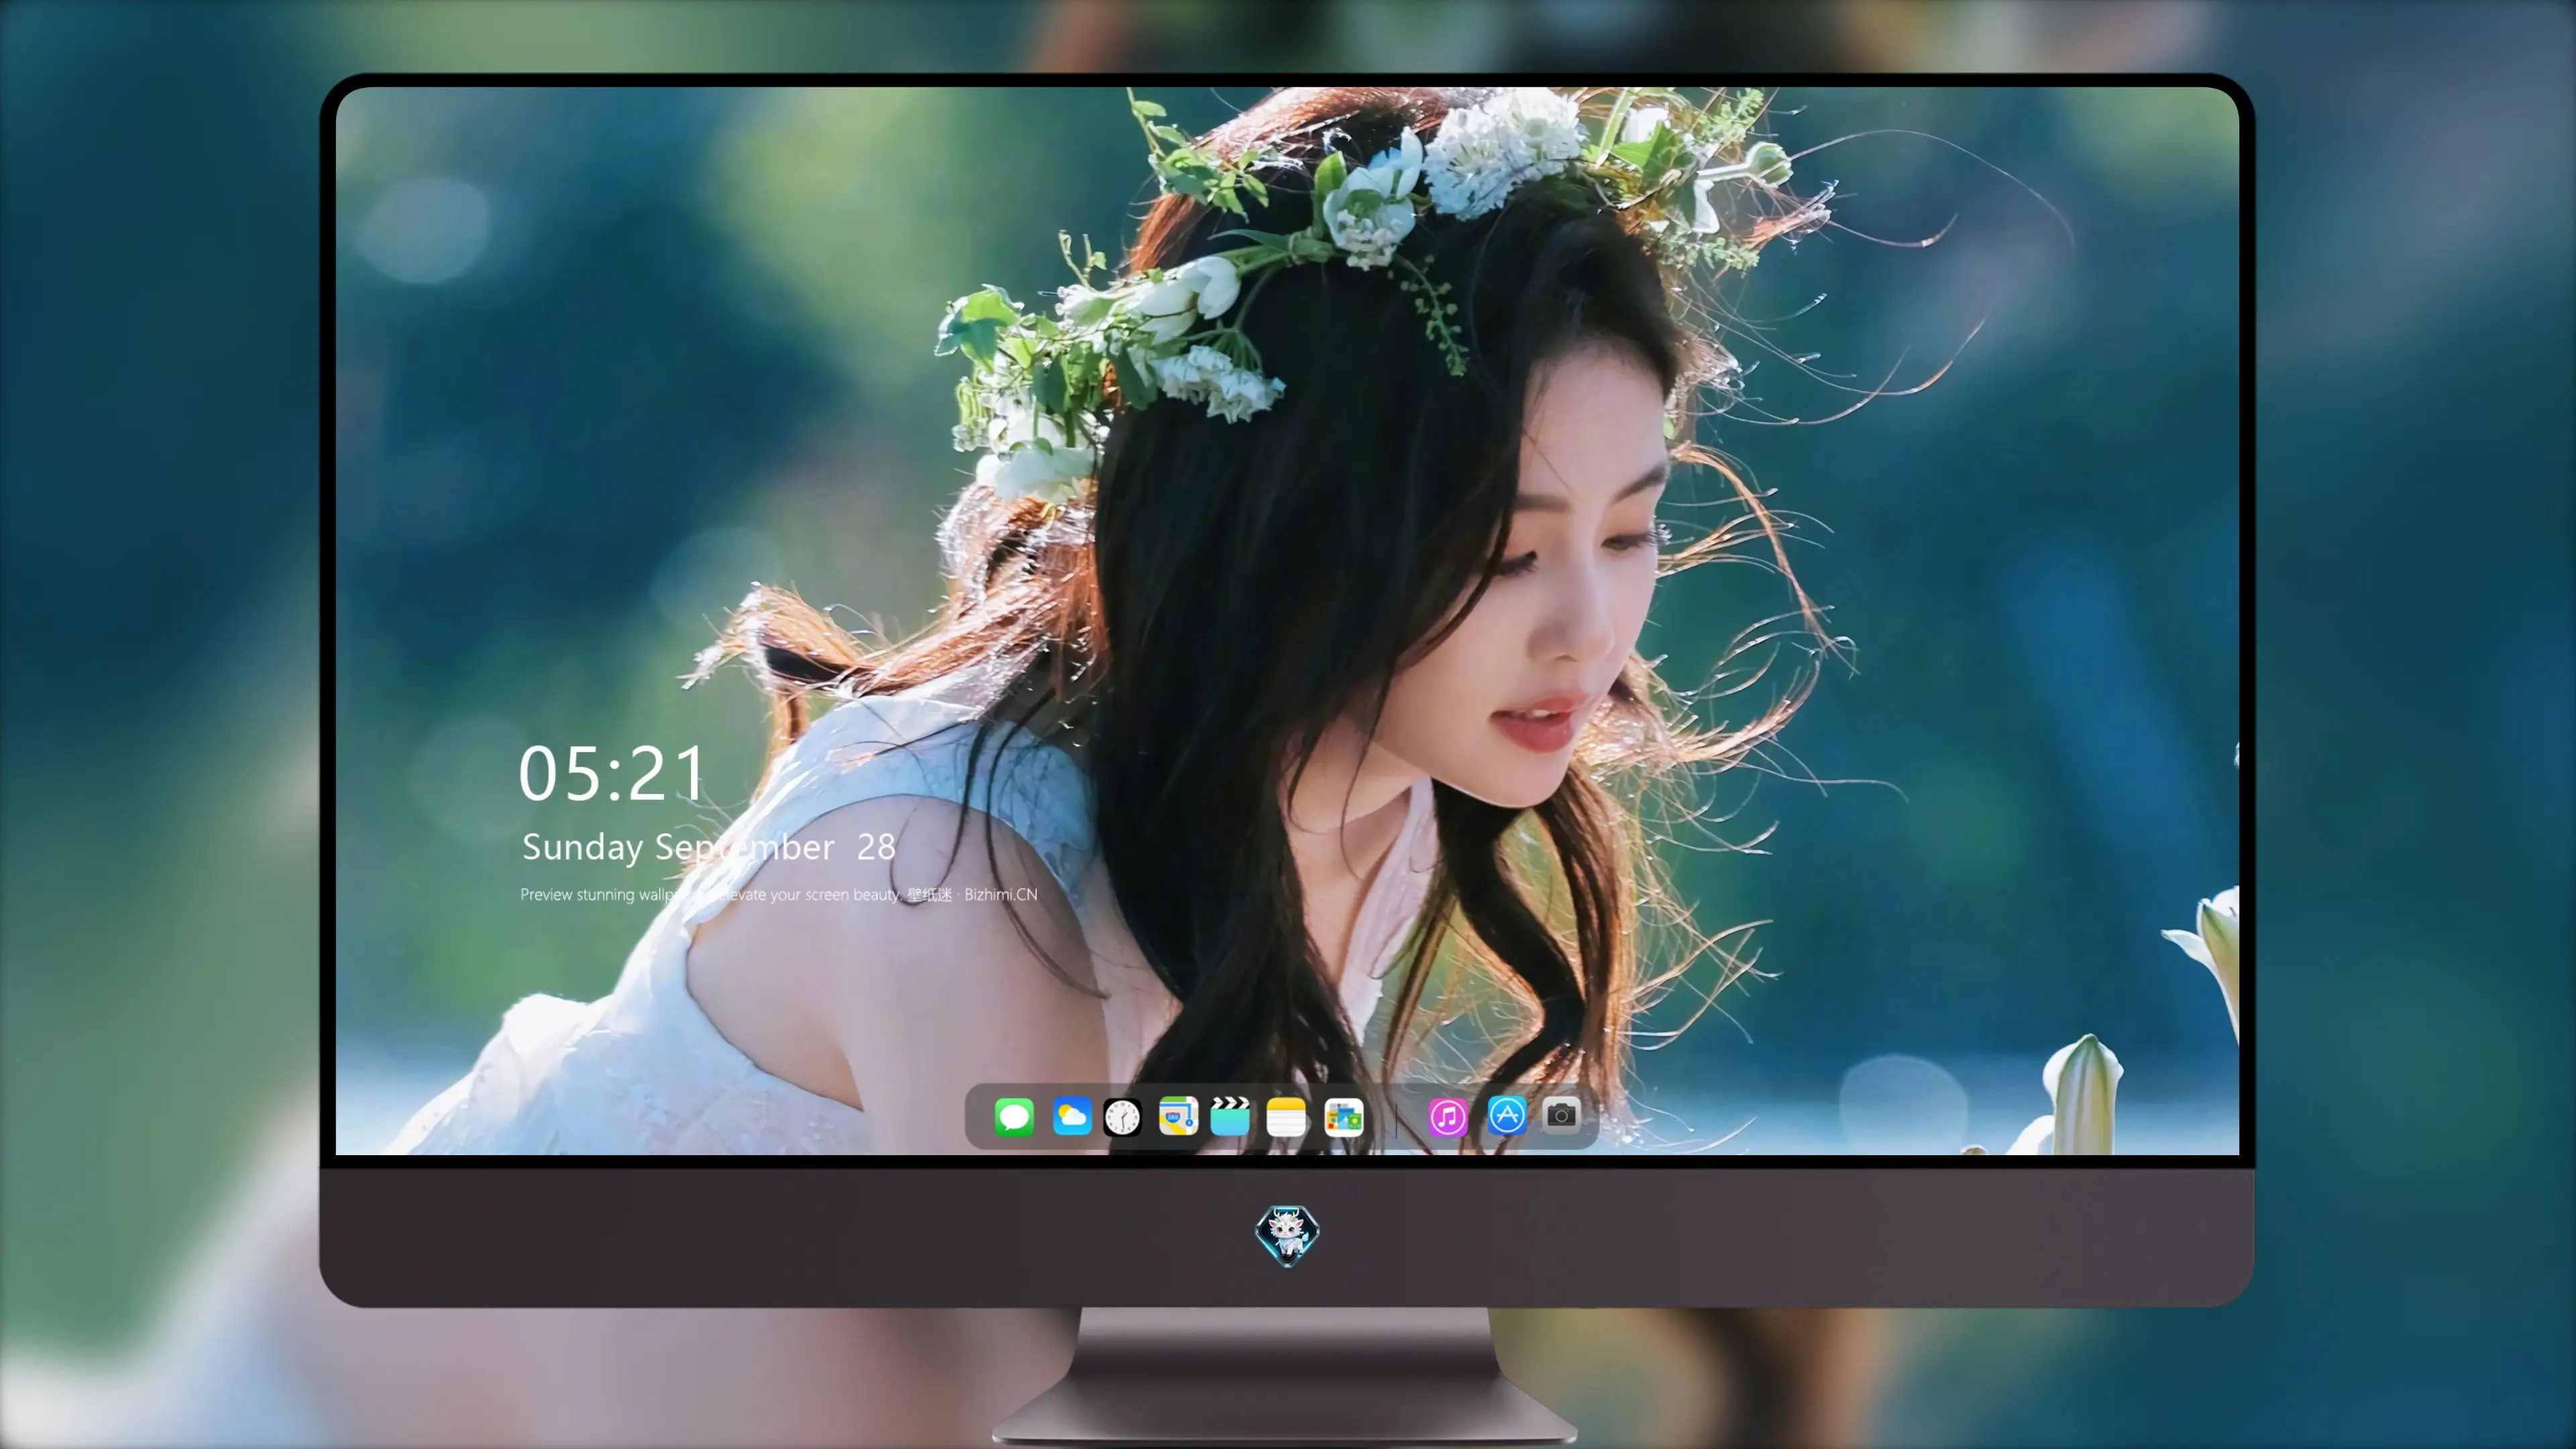Open the yellow Notes app
Screen dimensions: 2576x1449
(x=1286, y=1116)
